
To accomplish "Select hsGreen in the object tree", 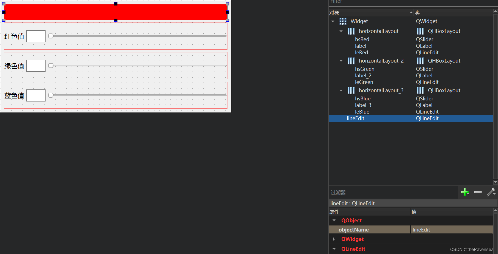I will [x=365, y=69].
